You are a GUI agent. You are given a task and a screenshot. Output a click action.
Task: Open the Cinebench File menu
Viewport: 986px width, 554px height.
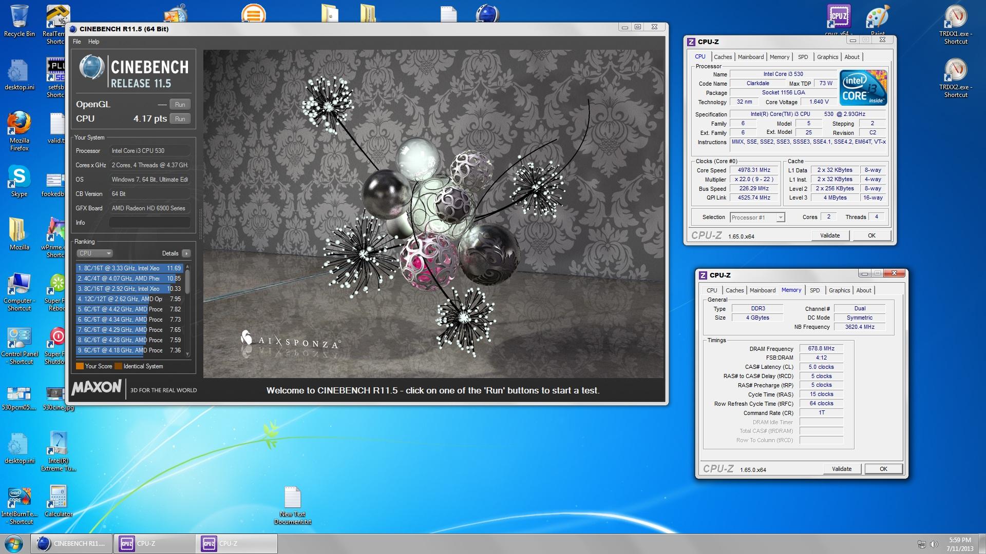click(x=77, y=42)
